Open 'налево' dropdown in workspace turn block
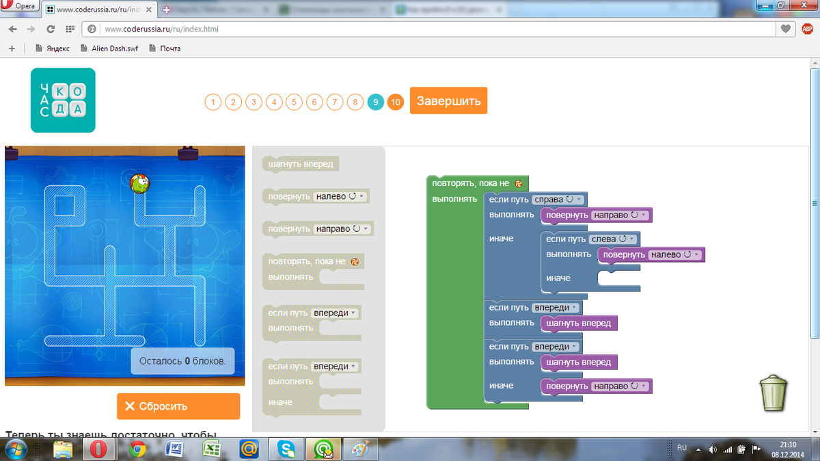Image resolution: width=820 pixels, height=461 pixels. pos(674,254)
